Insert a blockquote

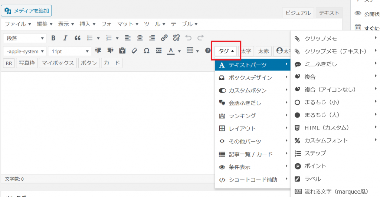(78, 38)
